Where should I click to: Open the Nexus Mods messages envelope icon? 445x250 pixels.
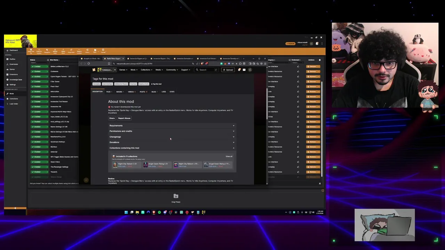click(244, 70)
